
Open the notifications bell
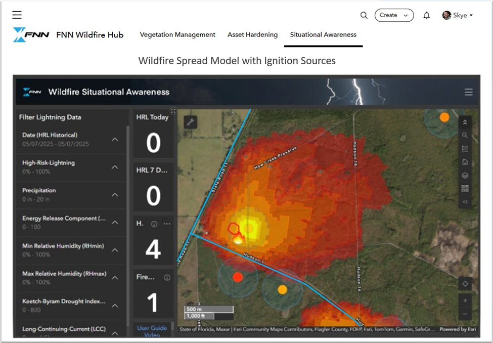tap(426, 15)
